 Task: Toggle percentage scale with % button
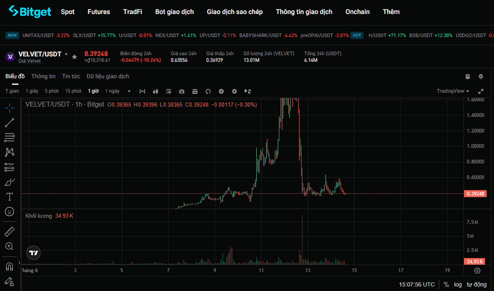point(446,284)
